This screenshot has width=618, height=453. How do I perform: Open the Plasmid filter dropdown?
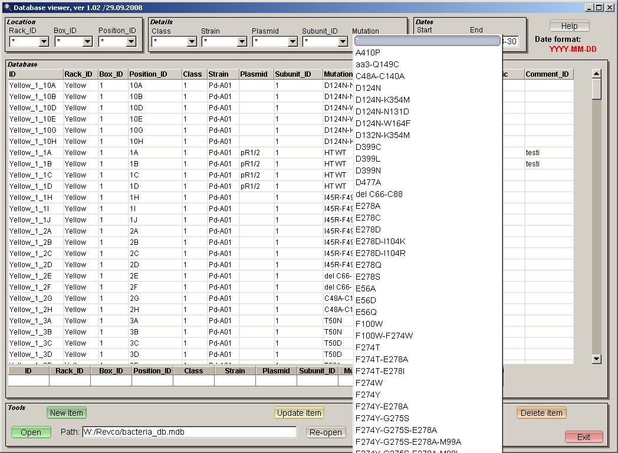pos(292,41)
